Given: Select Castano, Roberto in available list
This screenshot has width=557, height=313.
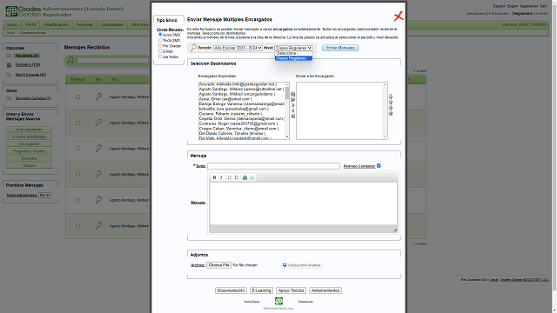Looking at the screenshot, I should click(x=231, y=114).
